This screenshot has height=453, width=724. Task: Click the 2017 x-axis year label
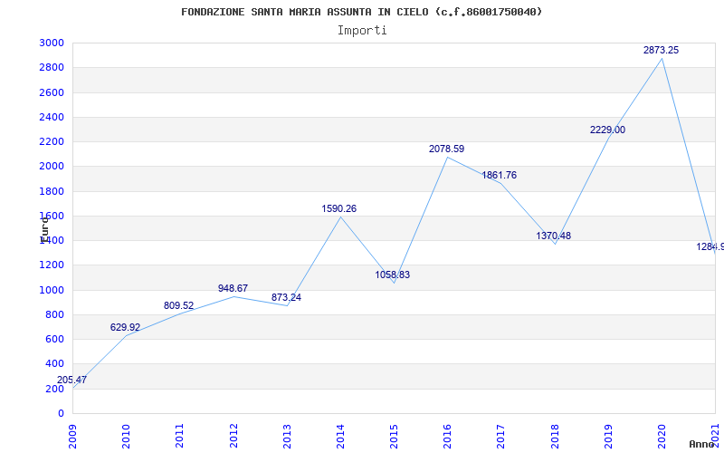pyautogui.click(x=501, y=436)
